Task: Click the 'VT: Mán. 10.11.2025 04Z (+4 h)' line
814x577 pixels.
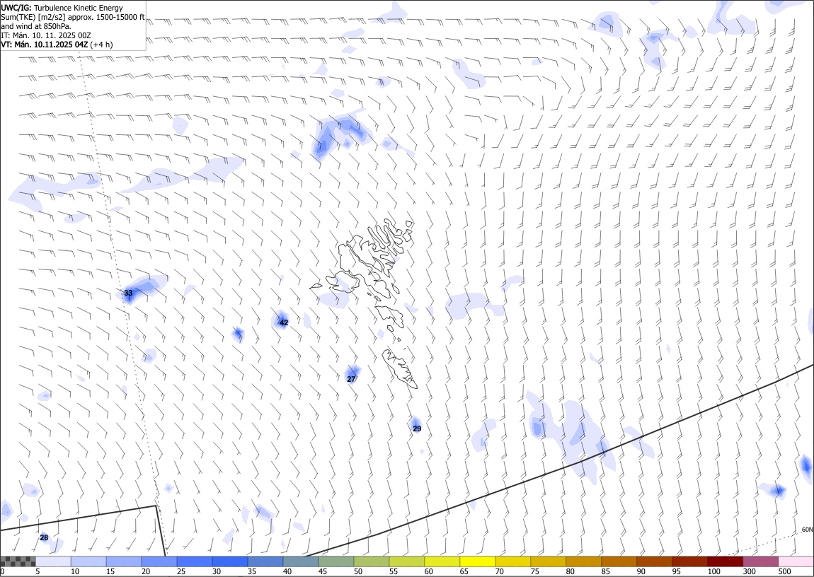Action: 57,45
